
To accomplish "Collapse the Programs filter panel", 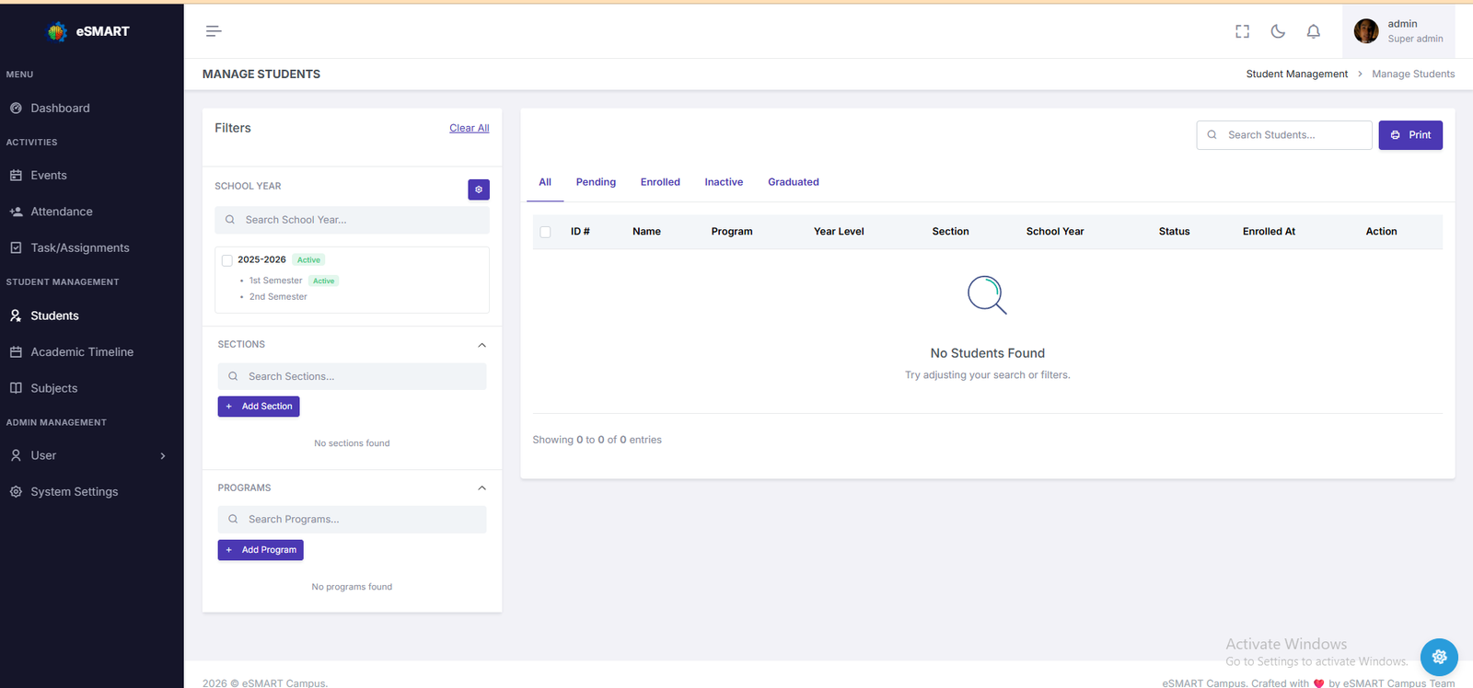I will pos(481,488).
